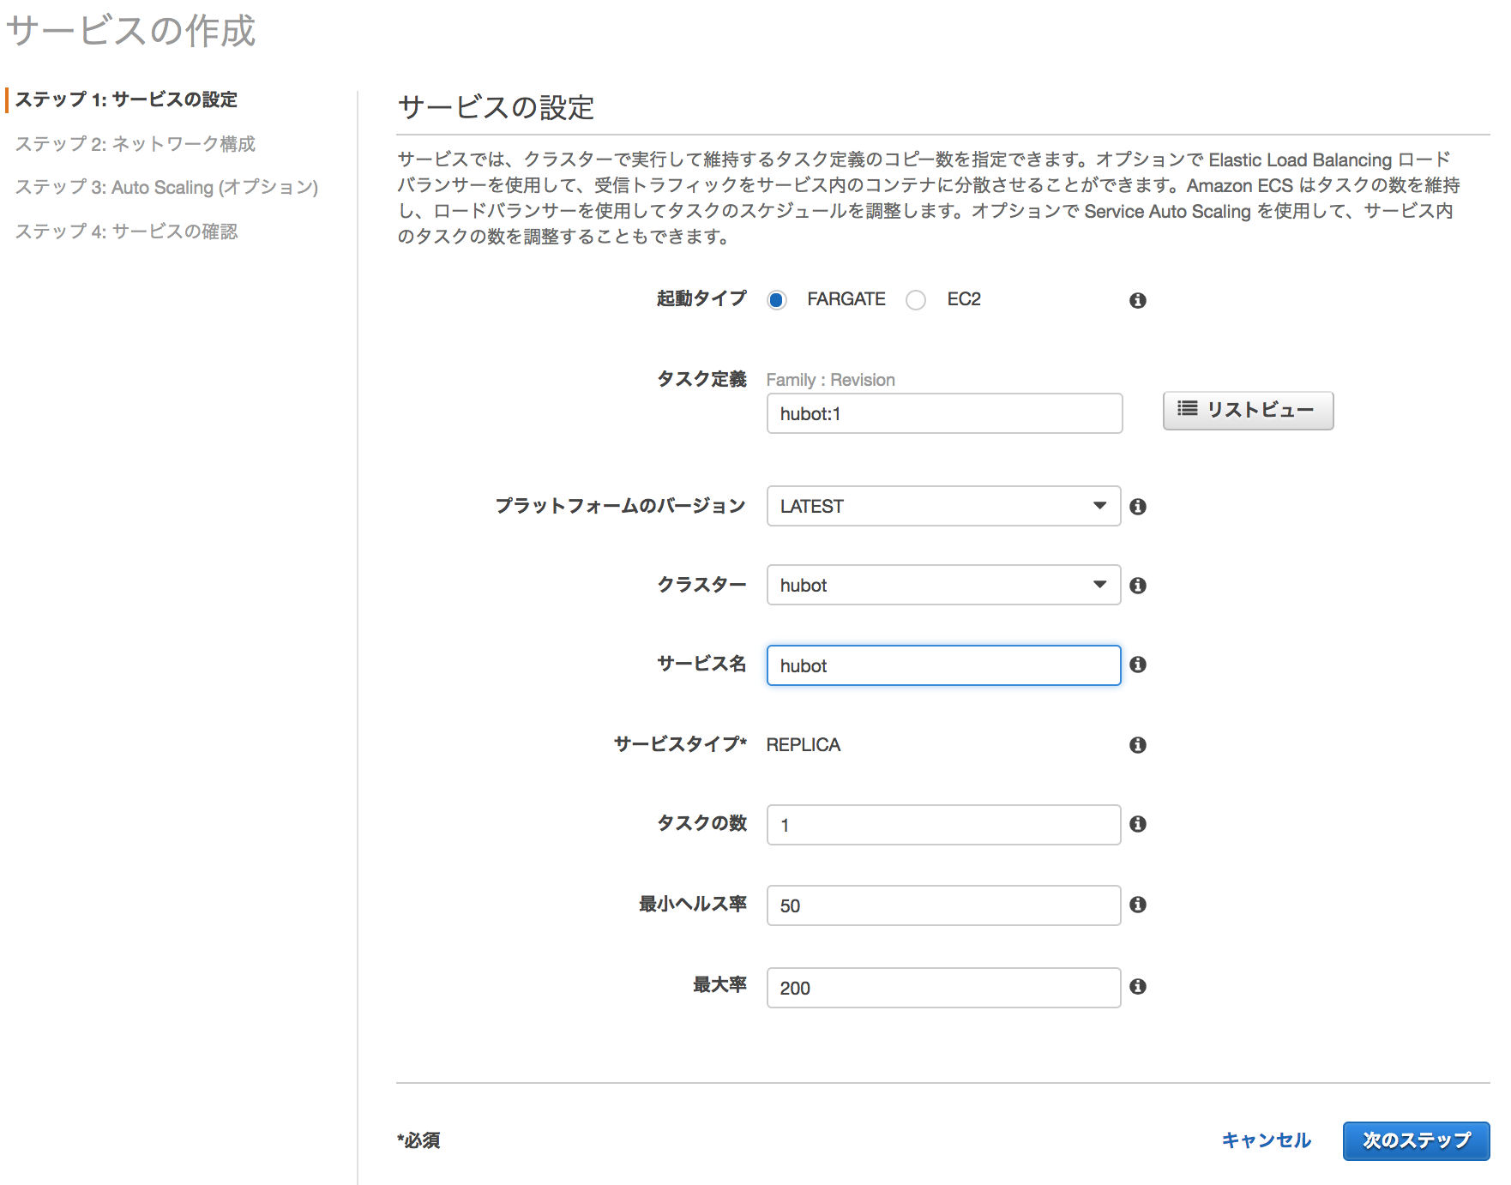Go to ステップ 4: サービスの確認
The image size is (1511, 1185).
pyautogui.click(x=126, y=232)
